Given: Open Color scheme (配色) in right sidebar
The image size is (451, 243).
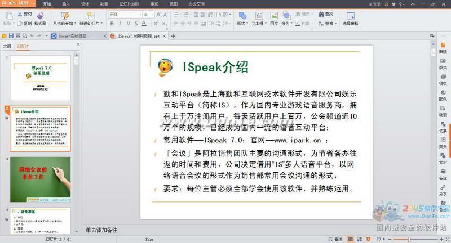Looking at the screenshot, I should [x=443, y=96].
